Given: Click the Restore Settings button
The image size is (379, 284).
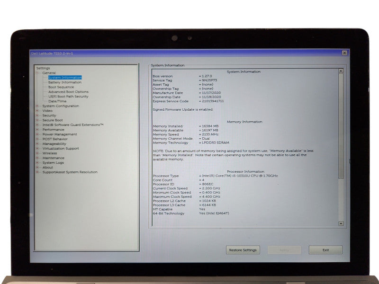Looking at the screenshot, I should 243,250.
